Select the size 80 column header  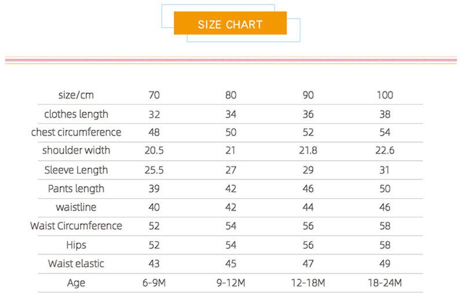pyautogui.click(x=231, y=95)
